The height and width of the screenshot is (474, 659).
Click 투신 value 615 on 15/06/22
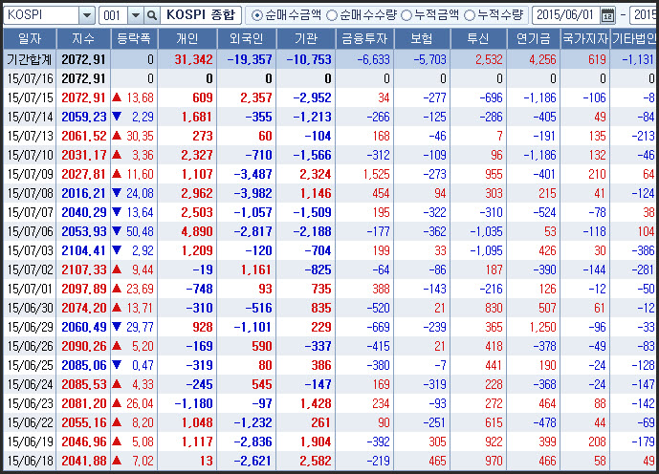494,422
